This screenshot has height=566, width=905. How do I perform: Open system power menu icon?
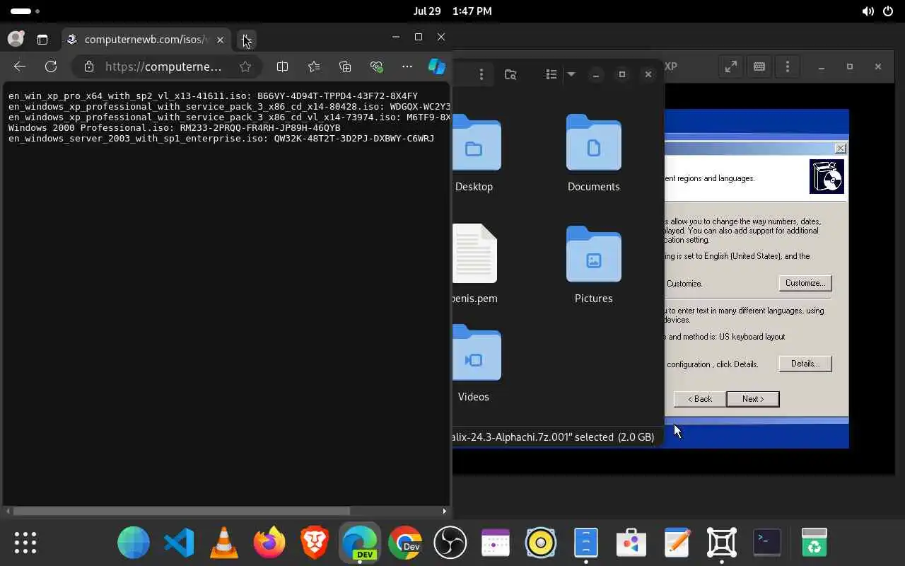click(889, 11)
